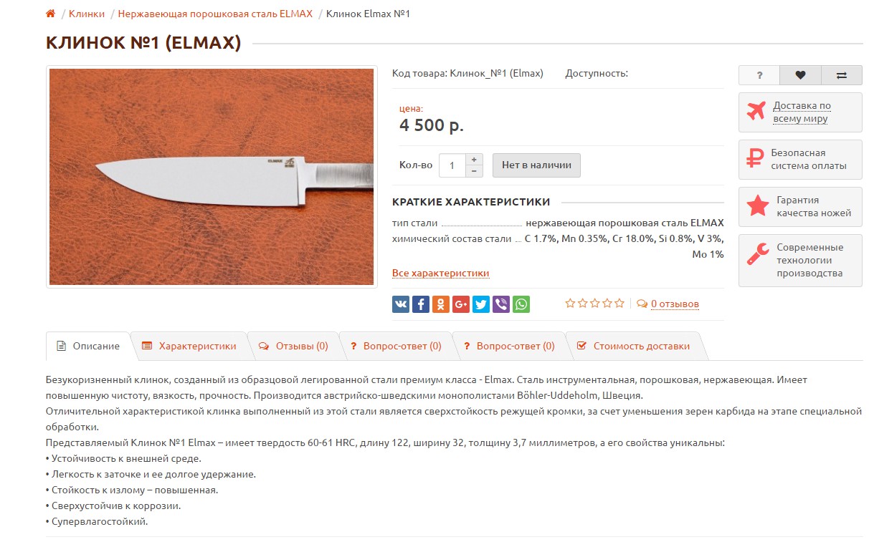The image size is (869, 542).
Task: Share on VK social network
Action: click(401, 304)
